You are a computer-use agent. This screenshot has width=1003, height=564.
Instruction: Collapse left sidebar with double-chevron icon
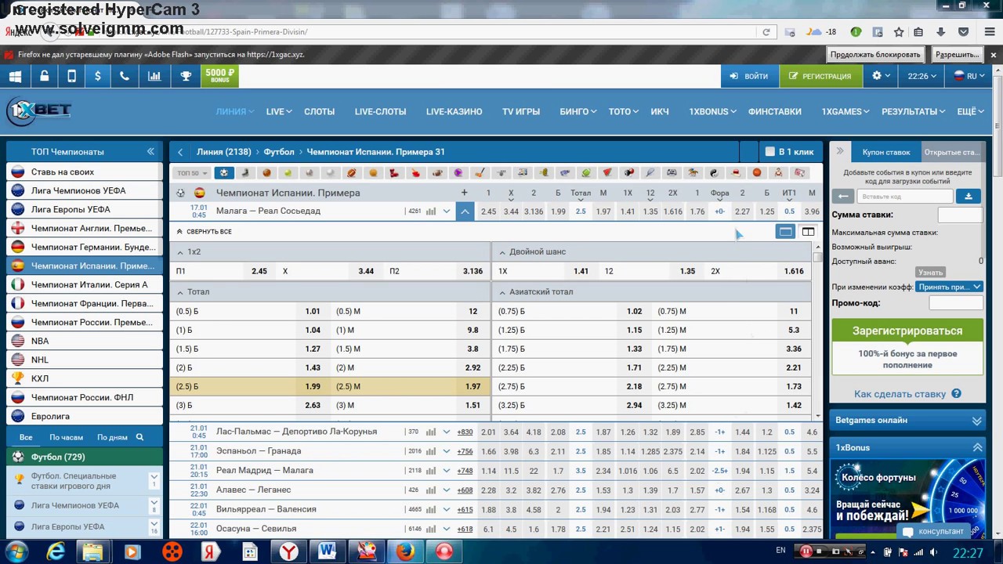click(x=150, y=151)
